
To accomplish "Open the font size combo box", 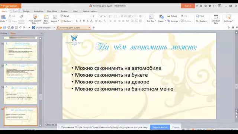I will click(x=96, y=16).
